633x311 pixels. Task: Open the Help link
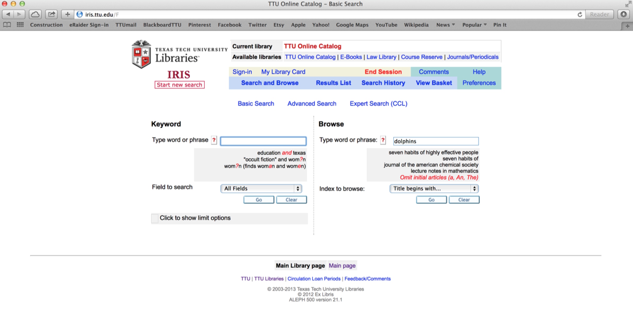pyautogui.click(x=479, y=72)
